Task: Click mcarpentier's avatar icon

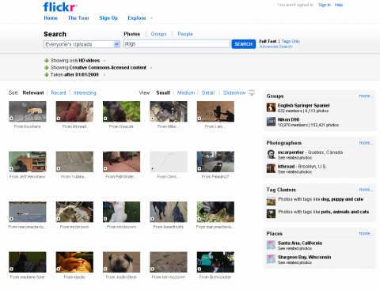Action: [x=271, y=154]
